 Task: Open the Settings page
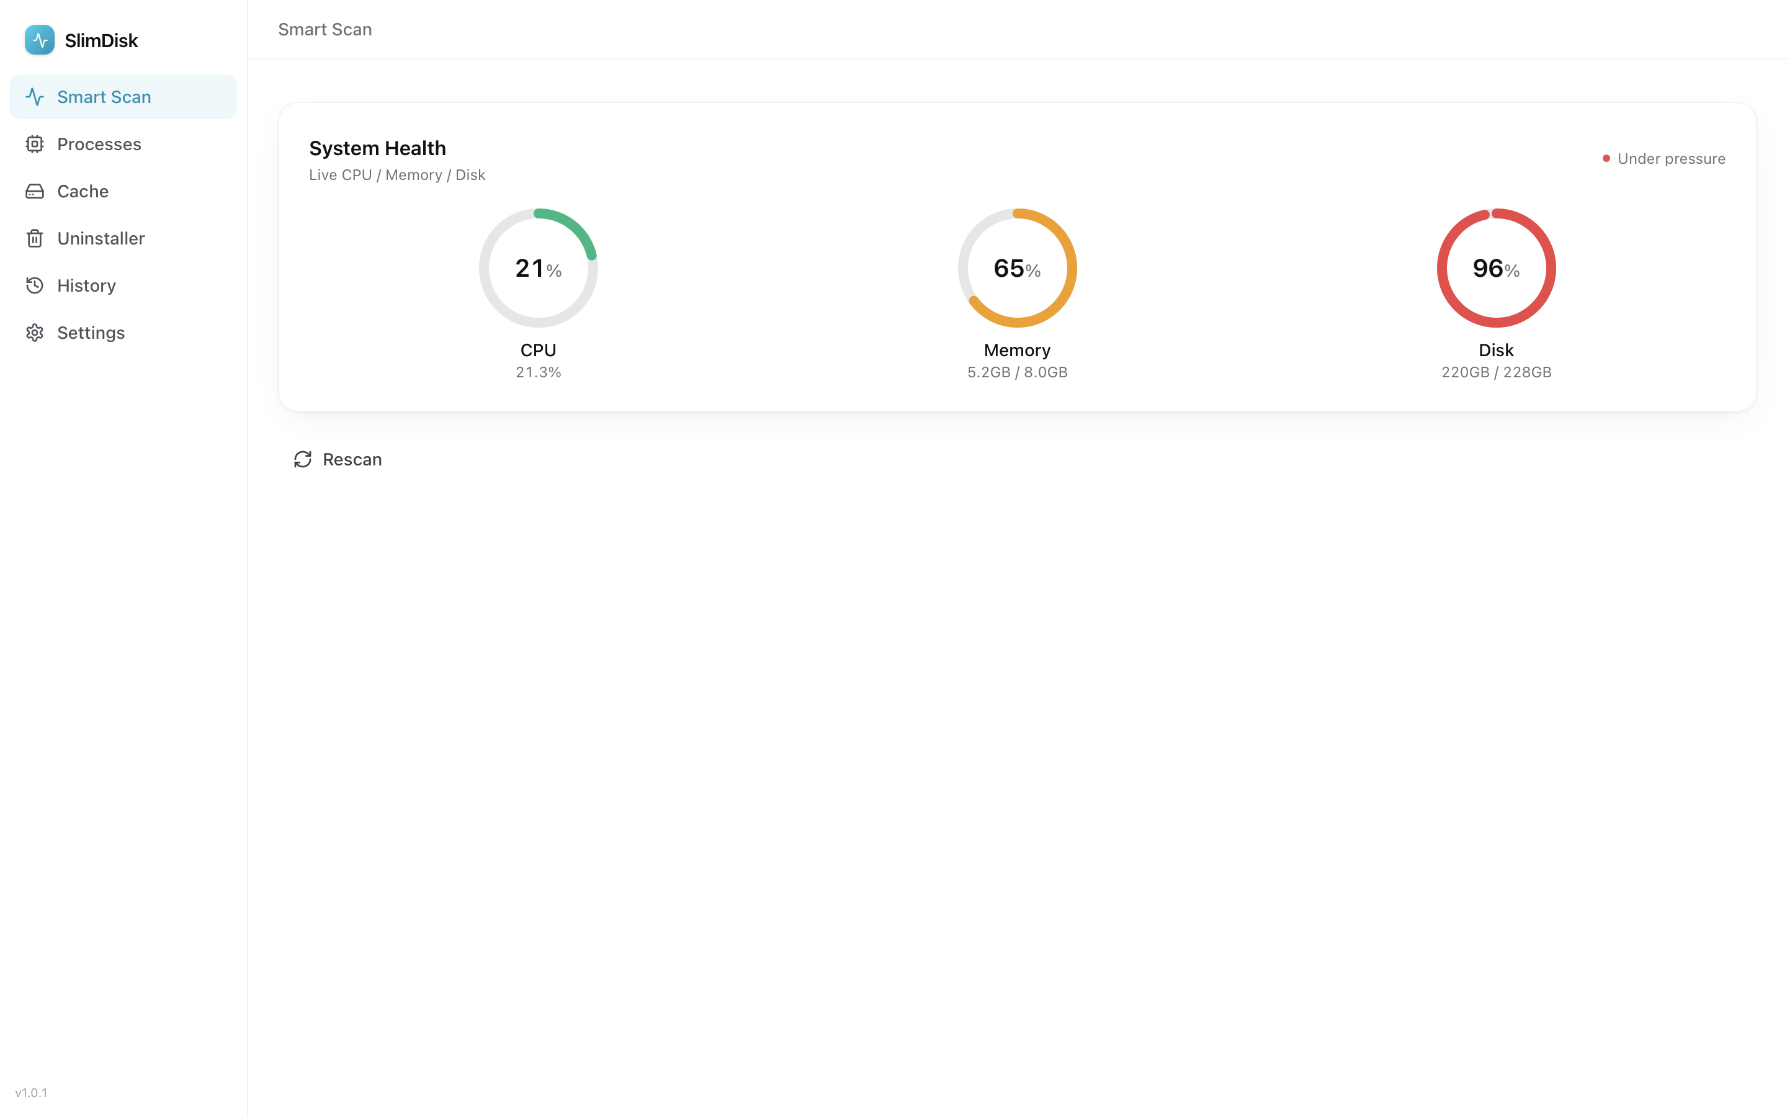pos(123,333)
